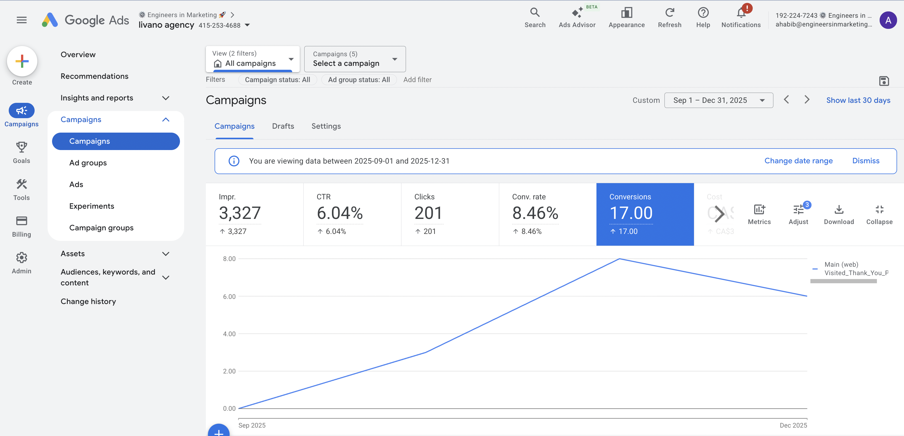Toggle the Clicks scorecard metric

pyautogui.click(x=450, y=214)
